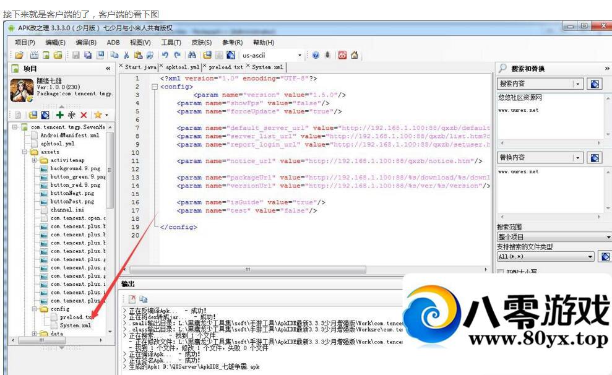The image size is (612, 375).
Task: Collapse the assets folder in tree
Action: 26,152
